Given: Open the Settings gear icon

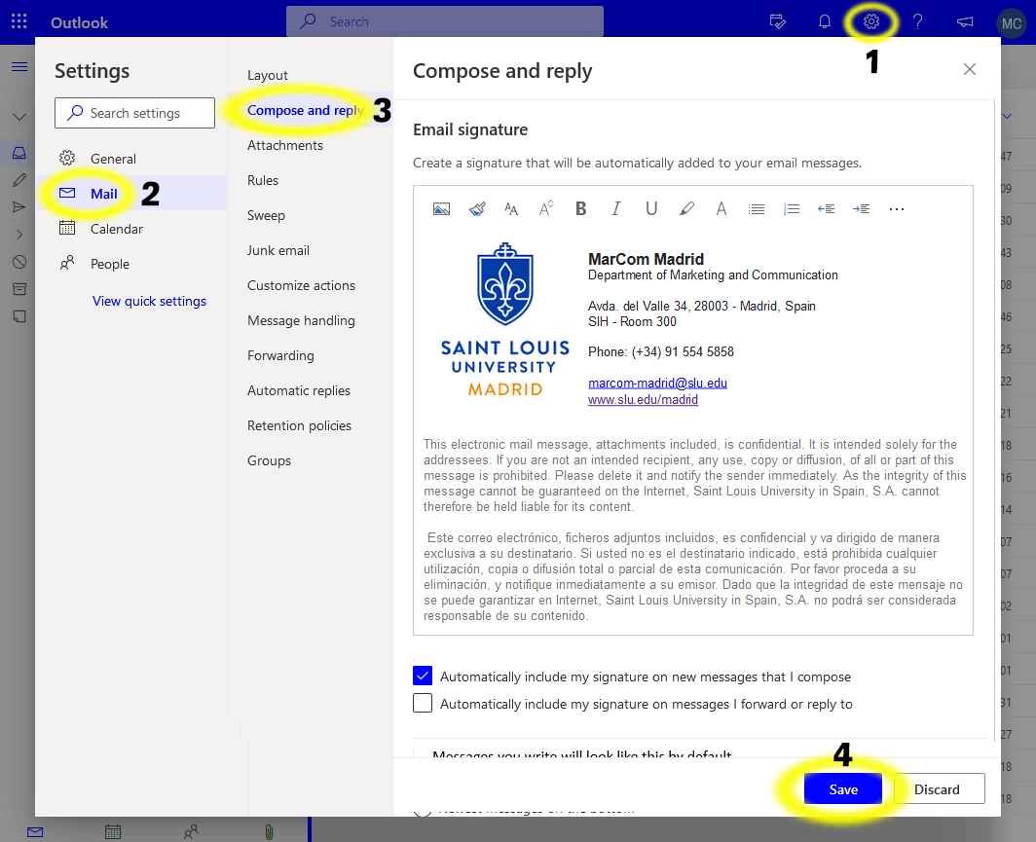Looking at the screenshot, I should click(871, 21).
